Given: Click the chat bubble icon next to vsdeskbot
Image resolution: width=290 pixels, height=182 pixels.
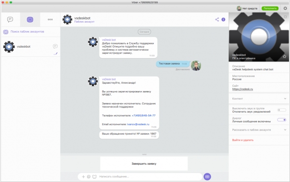Looking at the screenshot, I should click(x=55, y=46).
